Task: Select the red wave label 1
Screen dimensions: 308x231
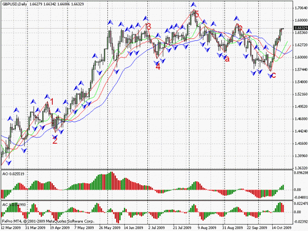Action: pos(52,102)
